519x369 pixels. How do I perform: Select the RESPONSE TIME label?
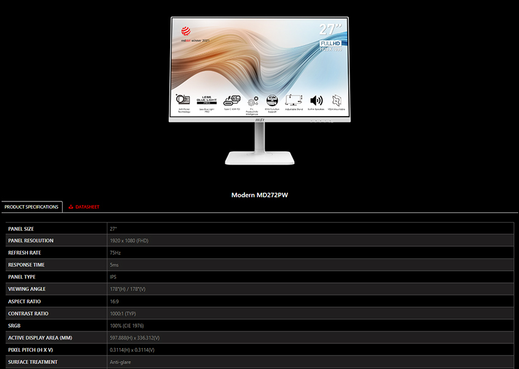(26, 265)
